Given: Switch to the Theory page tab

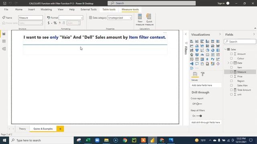Looking at the screenshot, I should pos(22,129).
